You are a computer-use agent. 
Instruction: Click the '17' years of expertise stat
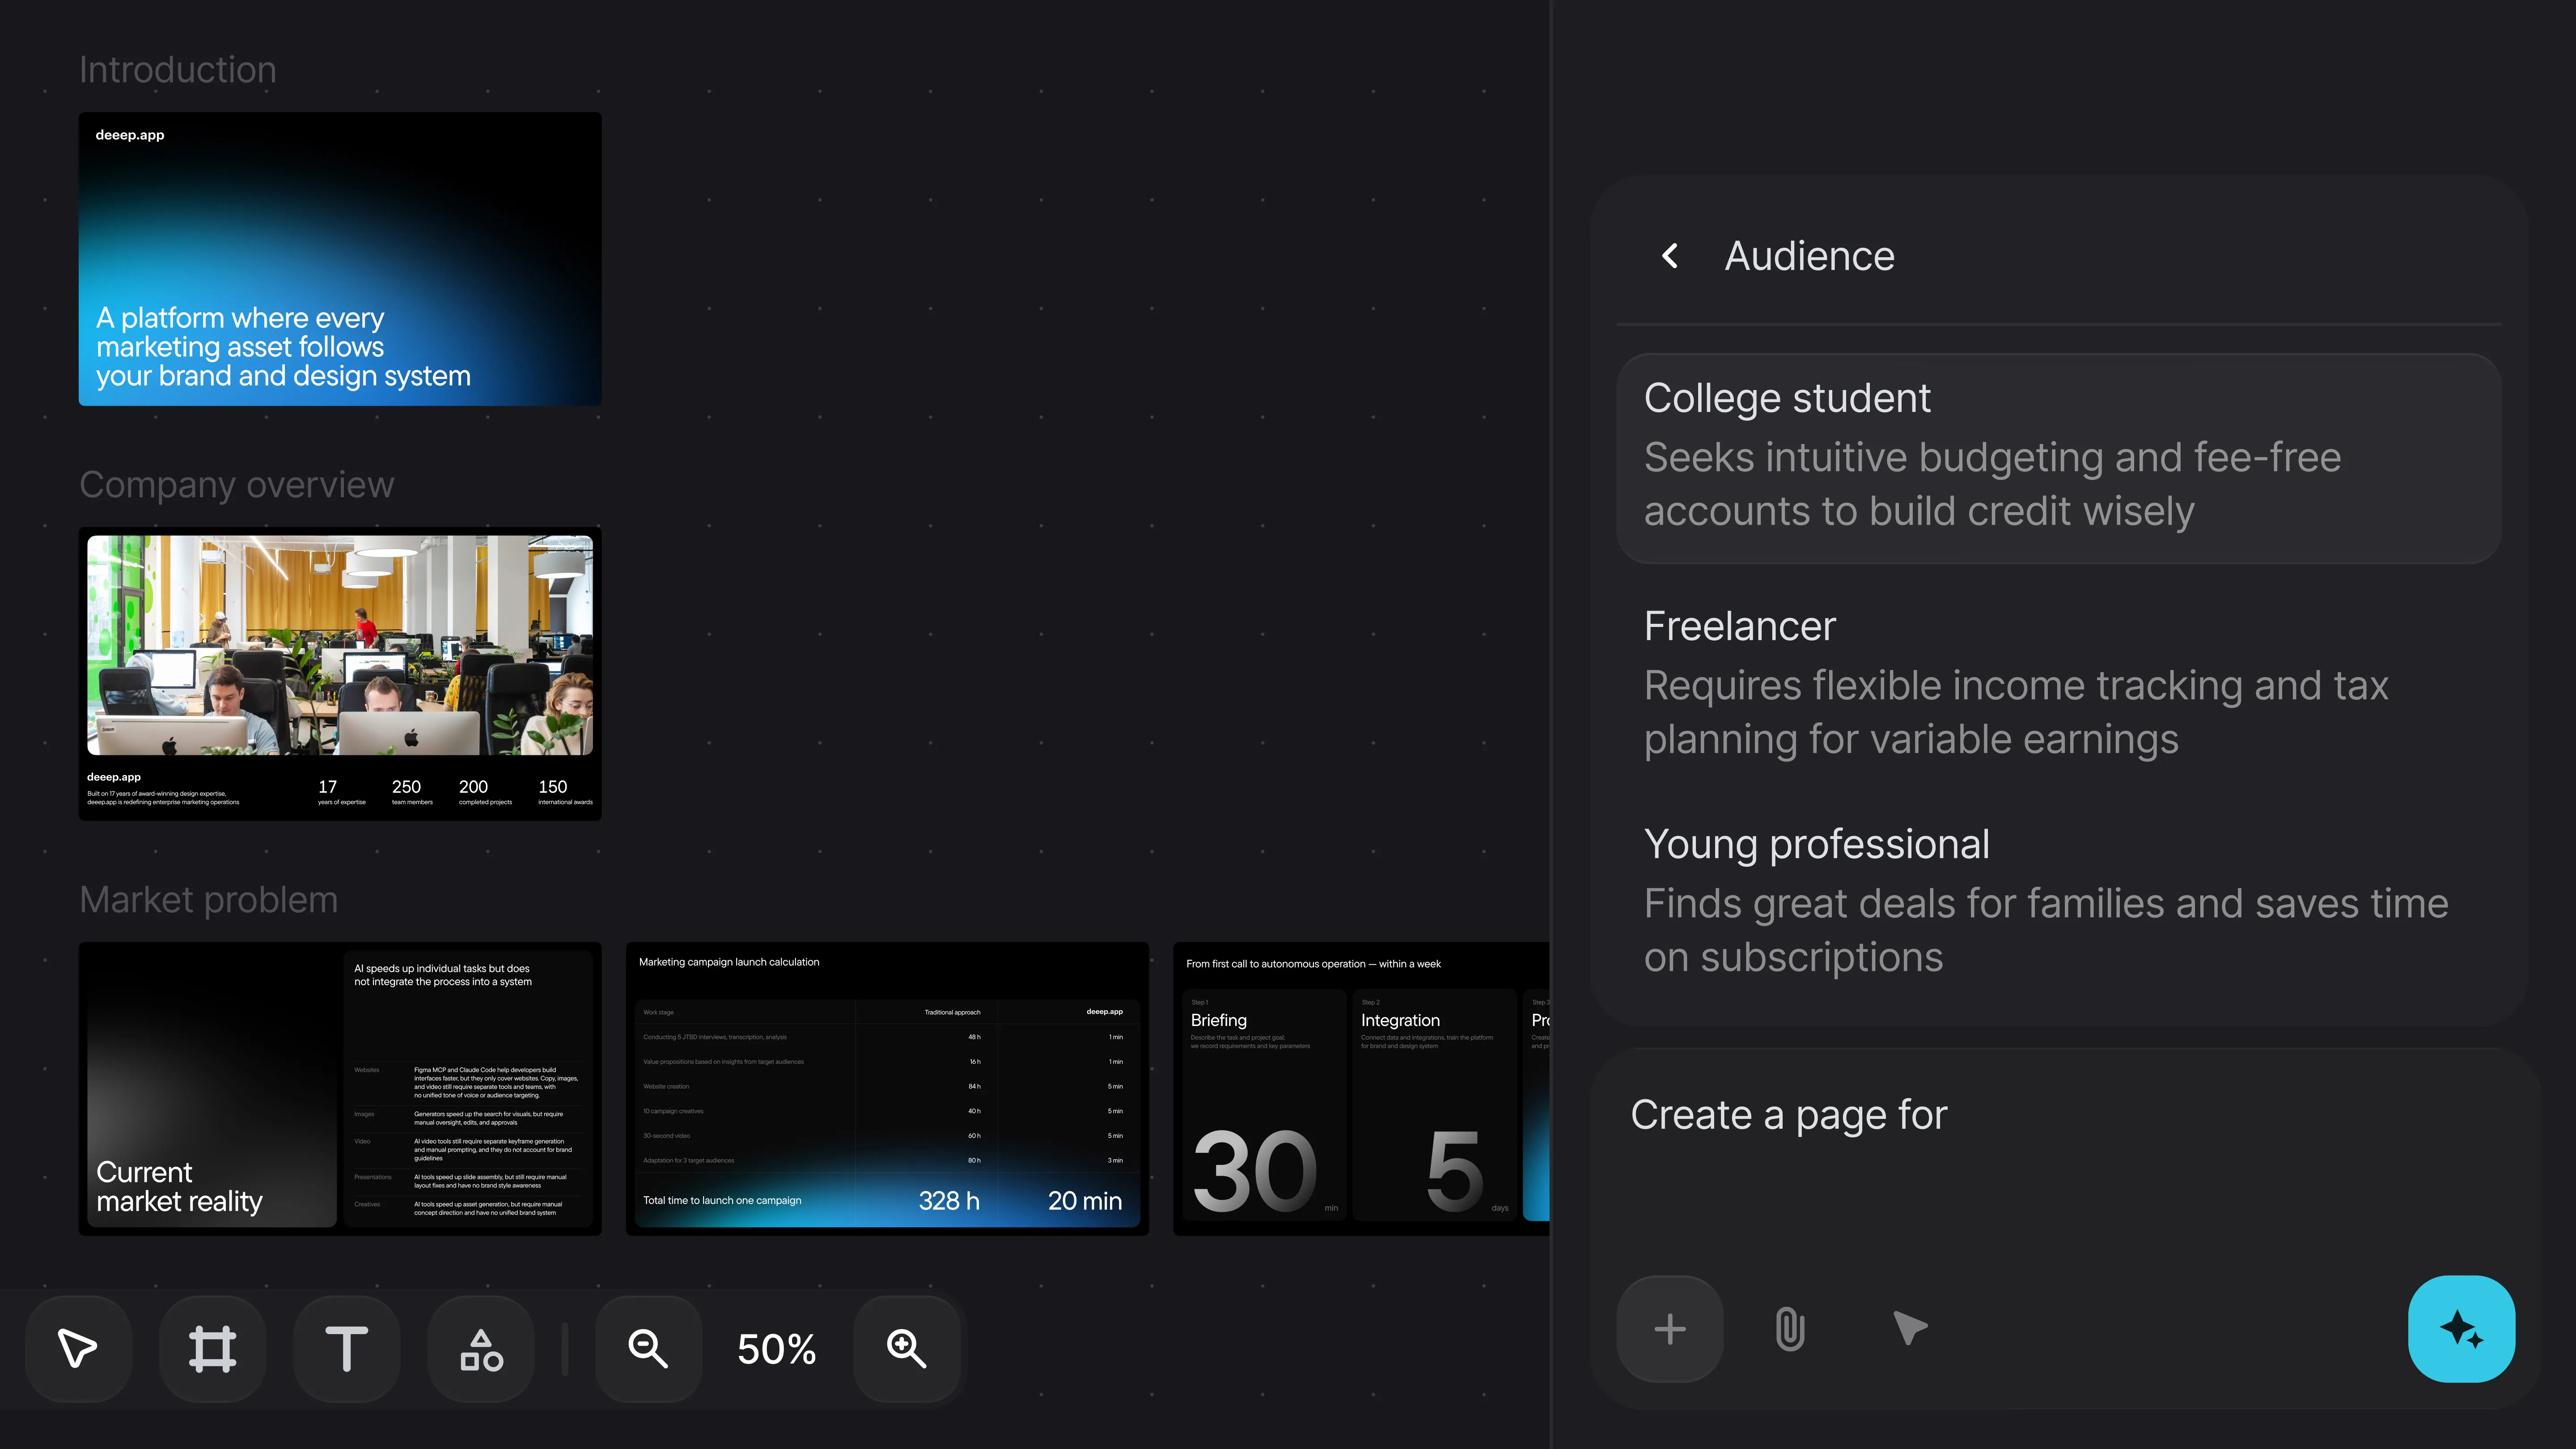point(328,787)
